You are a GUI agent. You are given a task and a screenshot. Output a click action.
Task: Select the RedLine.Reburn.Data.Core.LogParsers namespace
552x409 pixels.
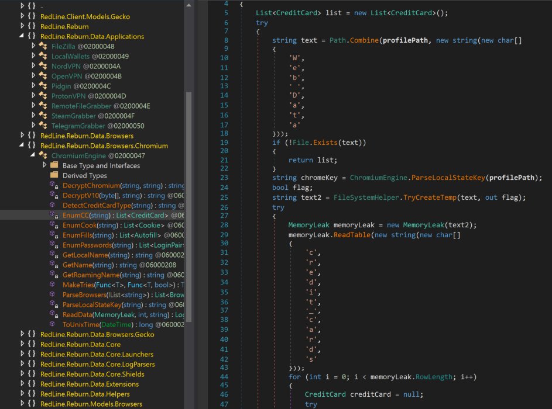[98, 364]
